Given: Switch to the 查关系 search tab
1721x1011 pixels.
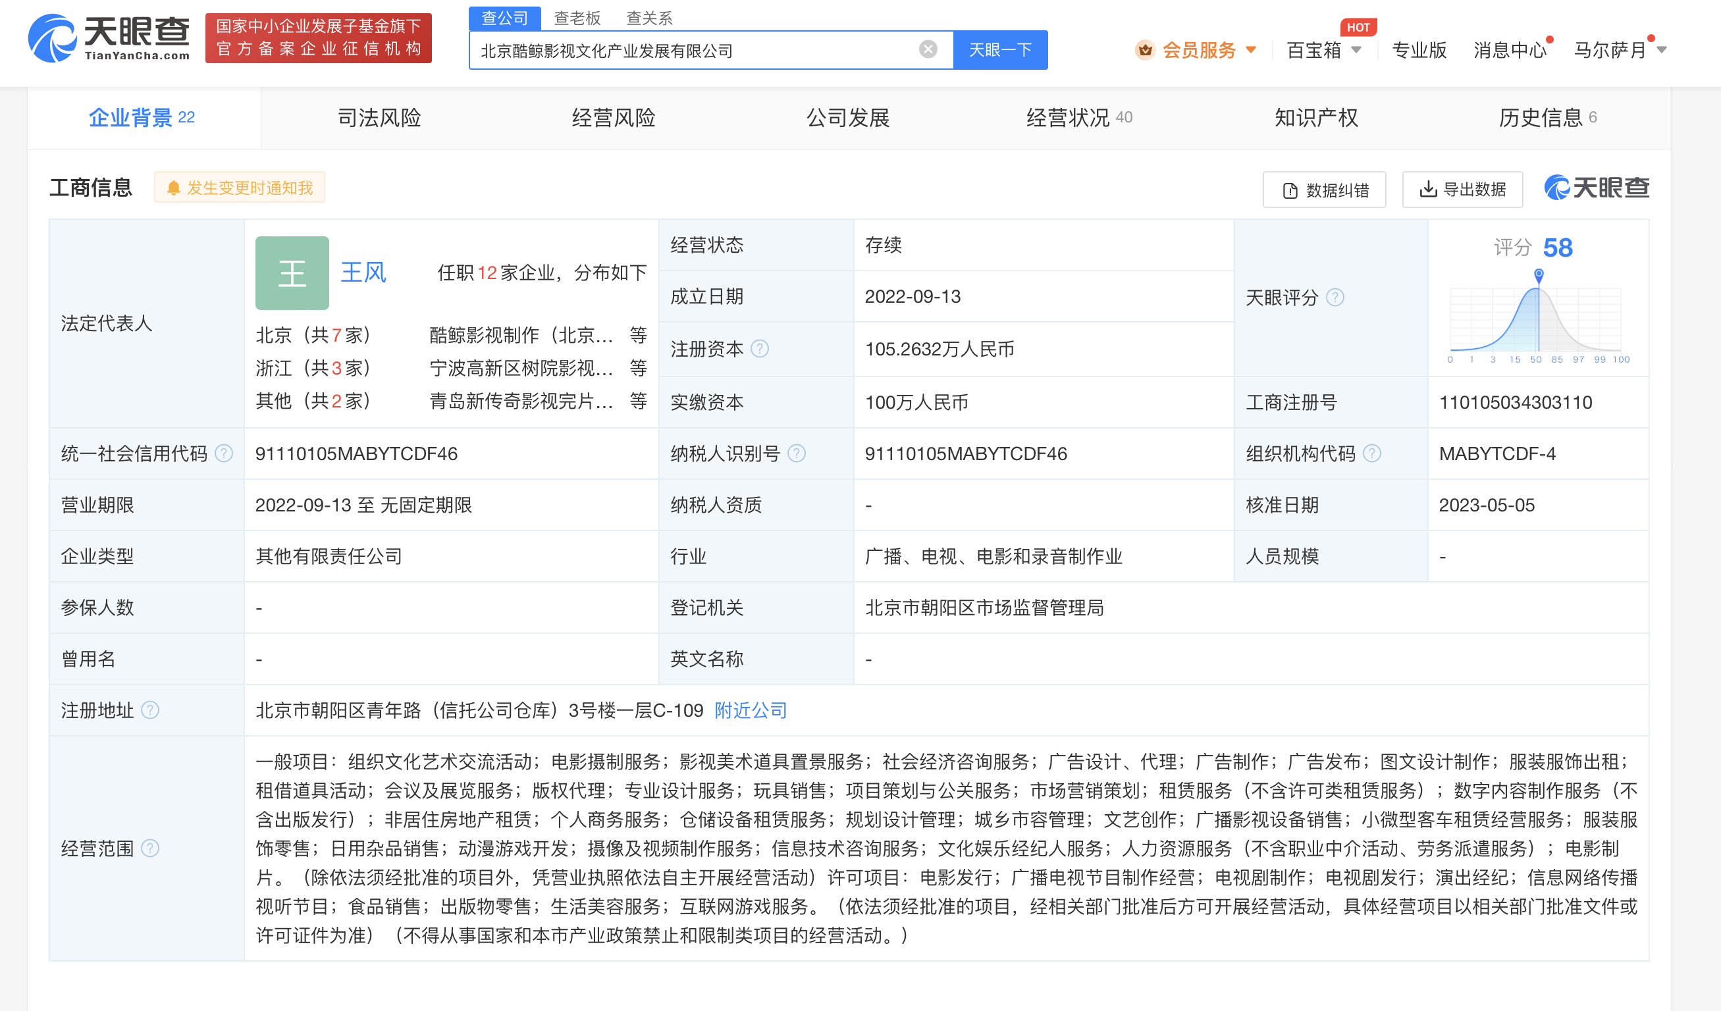Looking at the screenshot, I should click(649, 18).
